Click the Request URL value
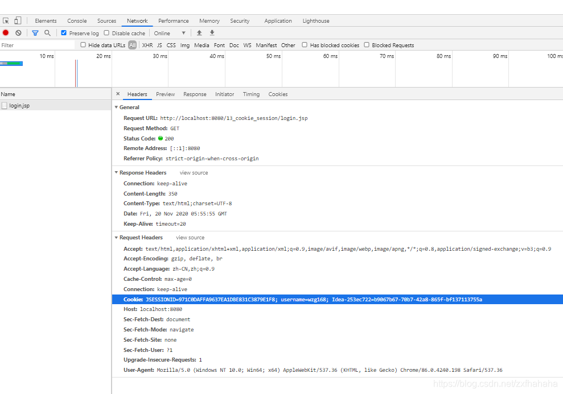Screen dimensions: 563x394 (x=234, y=118)
